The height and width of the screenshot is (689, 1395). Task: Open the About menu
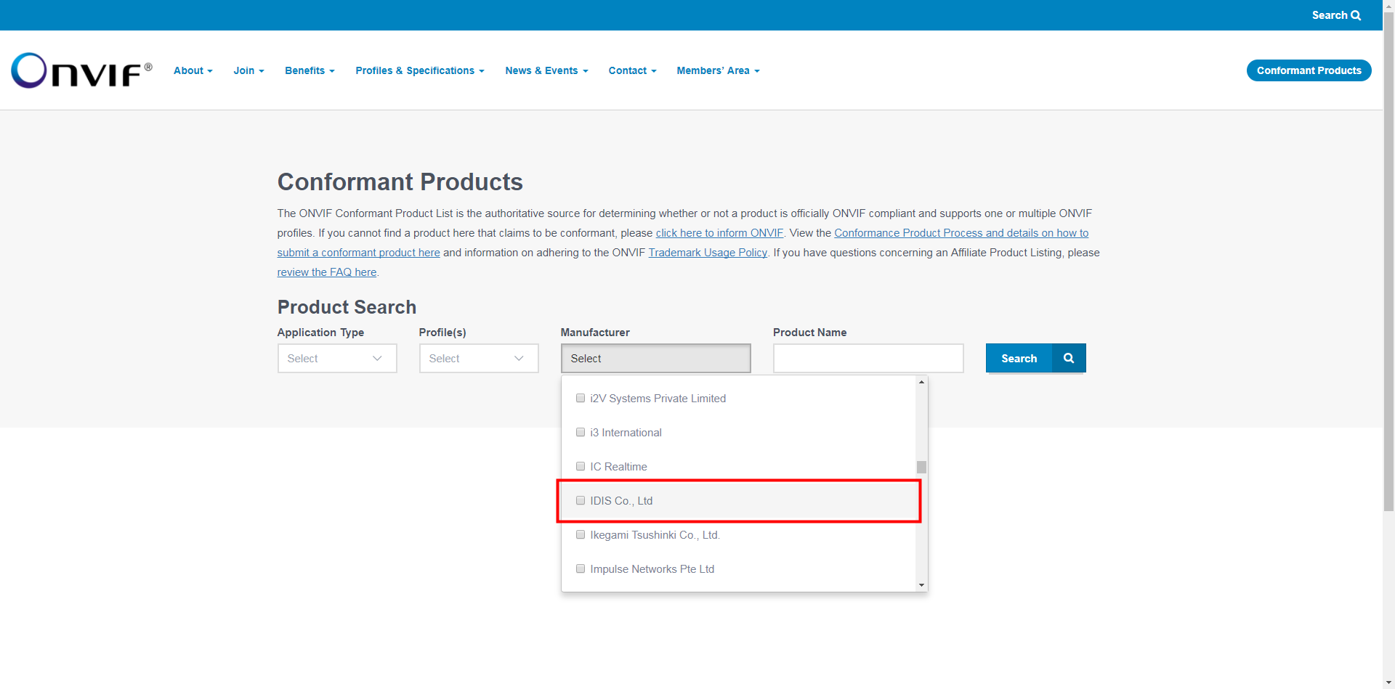(193, 70)
